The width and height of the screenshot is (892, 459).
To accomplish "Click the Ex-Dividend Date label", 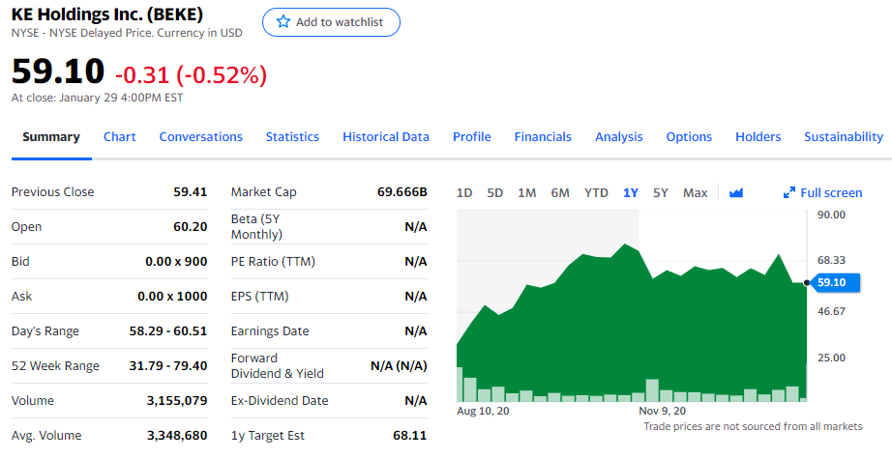I will coord(280,400).
